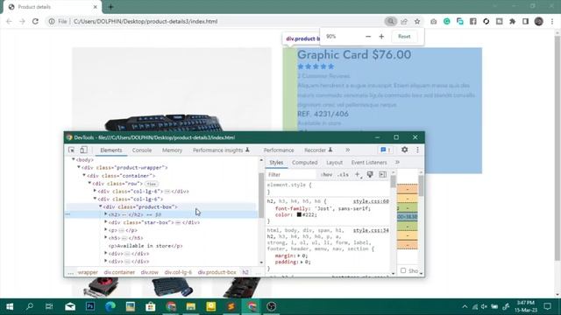Collapse the product-wrapper div node
This screenshot has height=315, width=561.
point(79,167)
